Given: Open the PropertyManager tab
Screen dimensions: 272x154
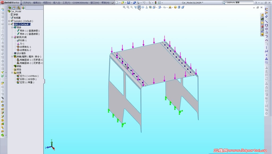Looking at the screenshot, I should pyautogui.click(x=14, y=8).
